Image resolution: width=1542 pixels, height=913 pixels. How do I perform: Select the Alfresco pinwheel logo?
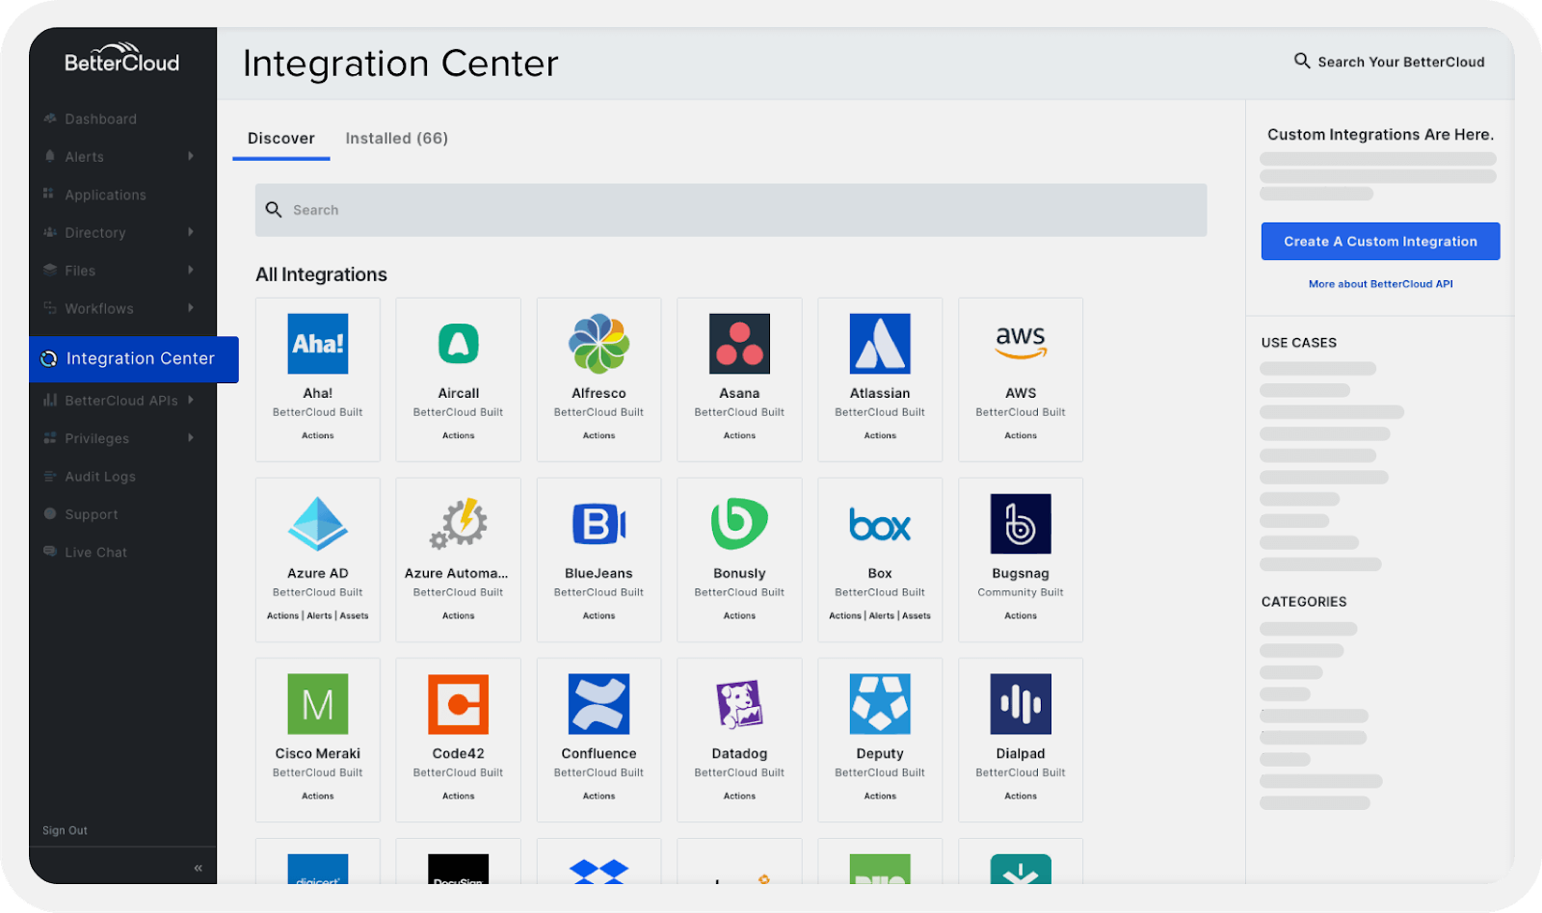599,344
